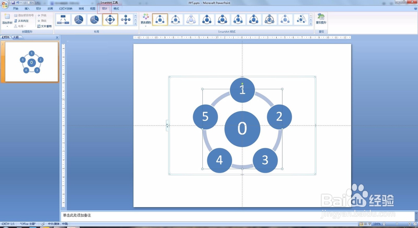Click the notes field 单击此处添加备注

[237, 216]
